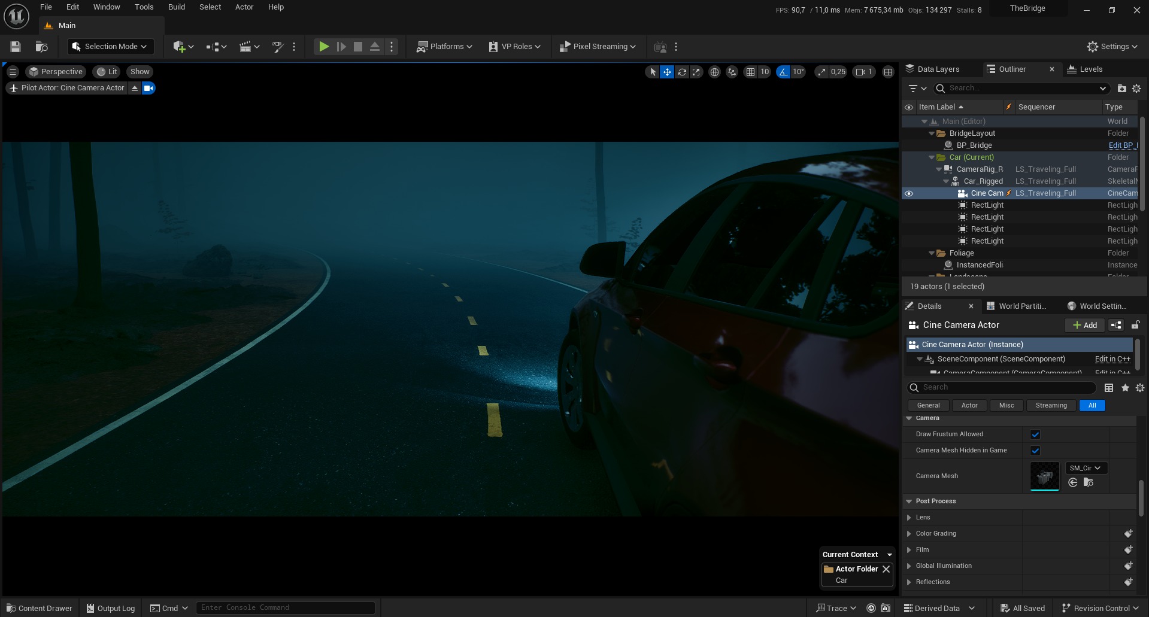Activate the rotate gizmo tool
Screen dimensions: 1149x617
coord(682,72)
